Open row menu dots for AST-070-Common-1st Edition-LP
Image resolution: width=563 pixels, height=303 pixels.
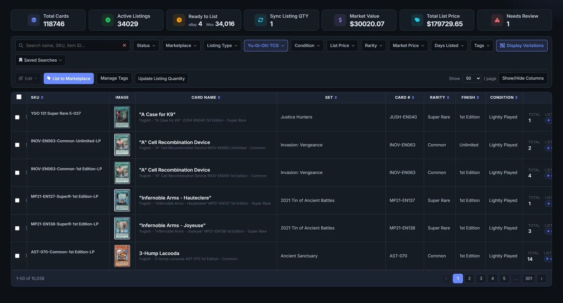(x=26, y=256)
